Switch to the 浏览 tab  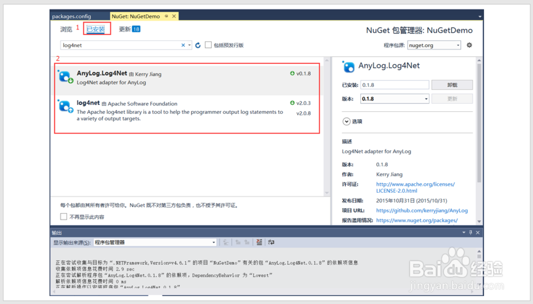(66, 29)
